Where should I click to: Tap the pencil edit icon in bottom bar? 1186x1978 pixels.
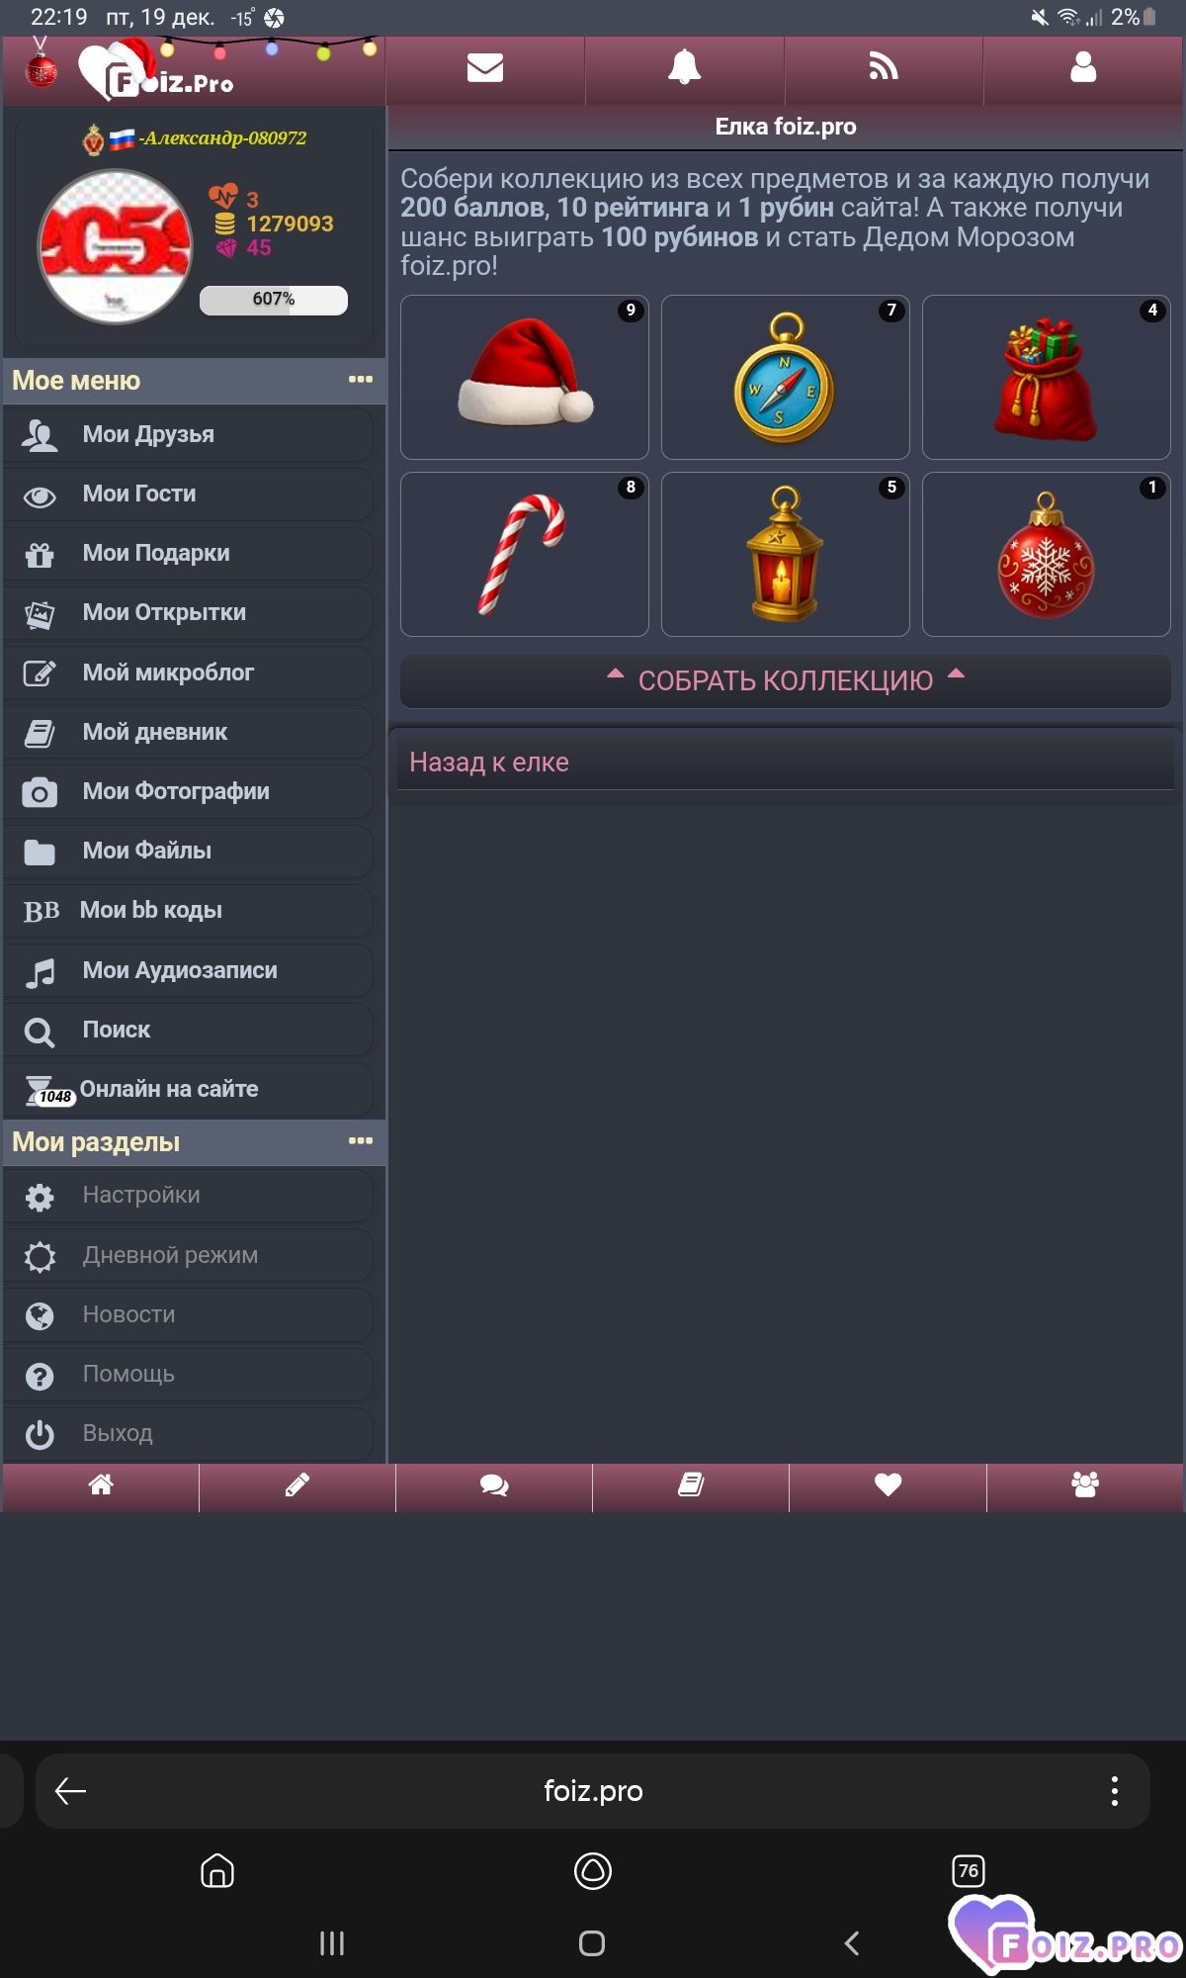[x=297, y=1484]
